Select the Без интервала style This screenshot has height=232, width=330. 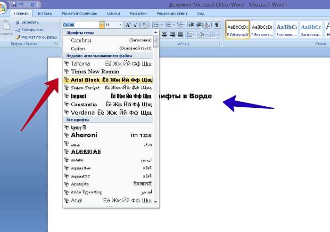[x=262, y=30]
